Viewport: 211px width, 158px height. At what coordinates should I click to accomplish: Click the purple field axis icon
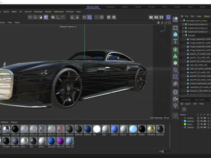pyautogui.click(x=175, y=76)
